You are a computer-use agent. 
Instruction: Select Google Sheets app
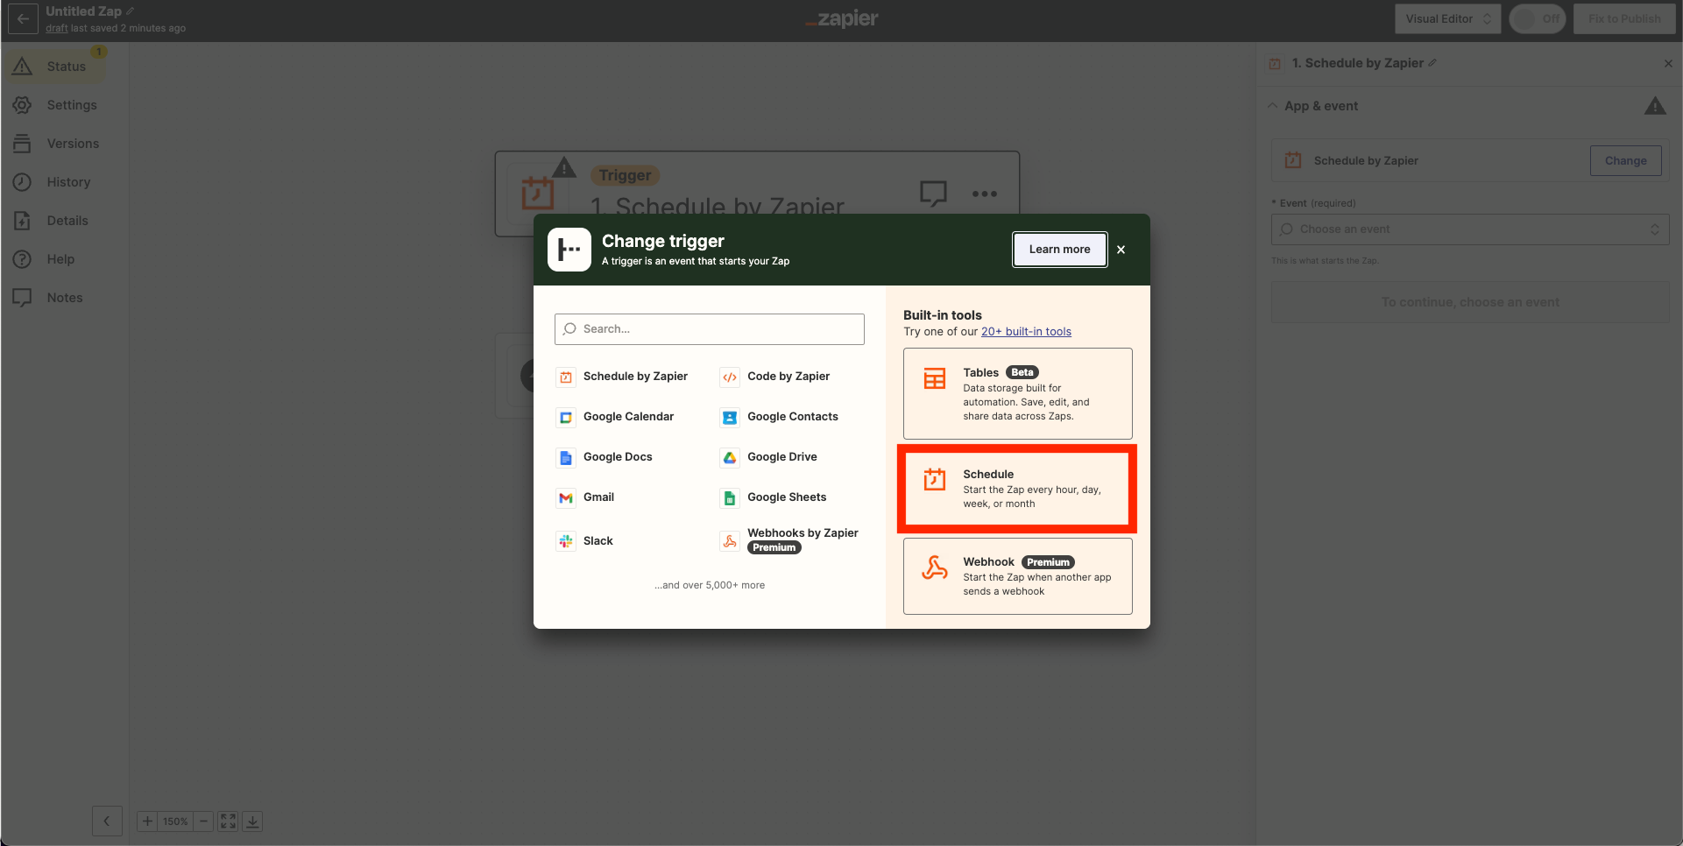(774, 497)
